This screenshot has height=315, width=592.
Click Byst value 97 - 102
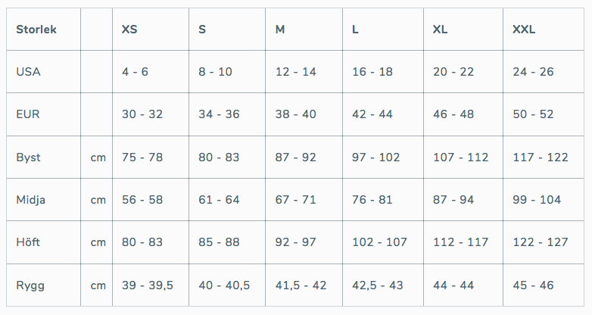point(383,157)
